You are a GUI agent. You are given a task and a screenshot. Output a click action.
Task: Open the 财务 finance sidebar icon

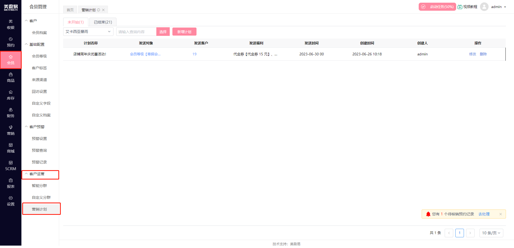(x=11, y=113)
